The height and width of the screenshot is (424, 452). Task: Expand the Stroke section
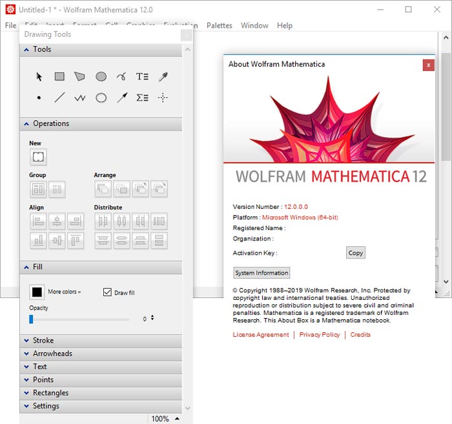101,341
